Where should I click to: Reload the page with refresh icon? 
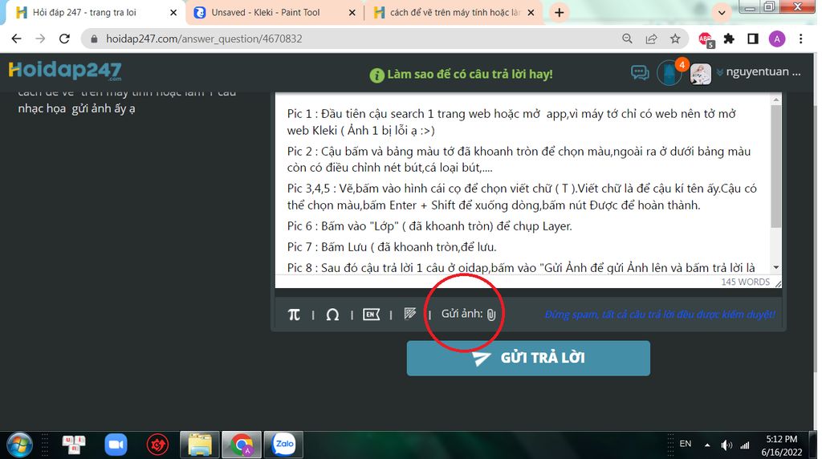coord(64,39)
